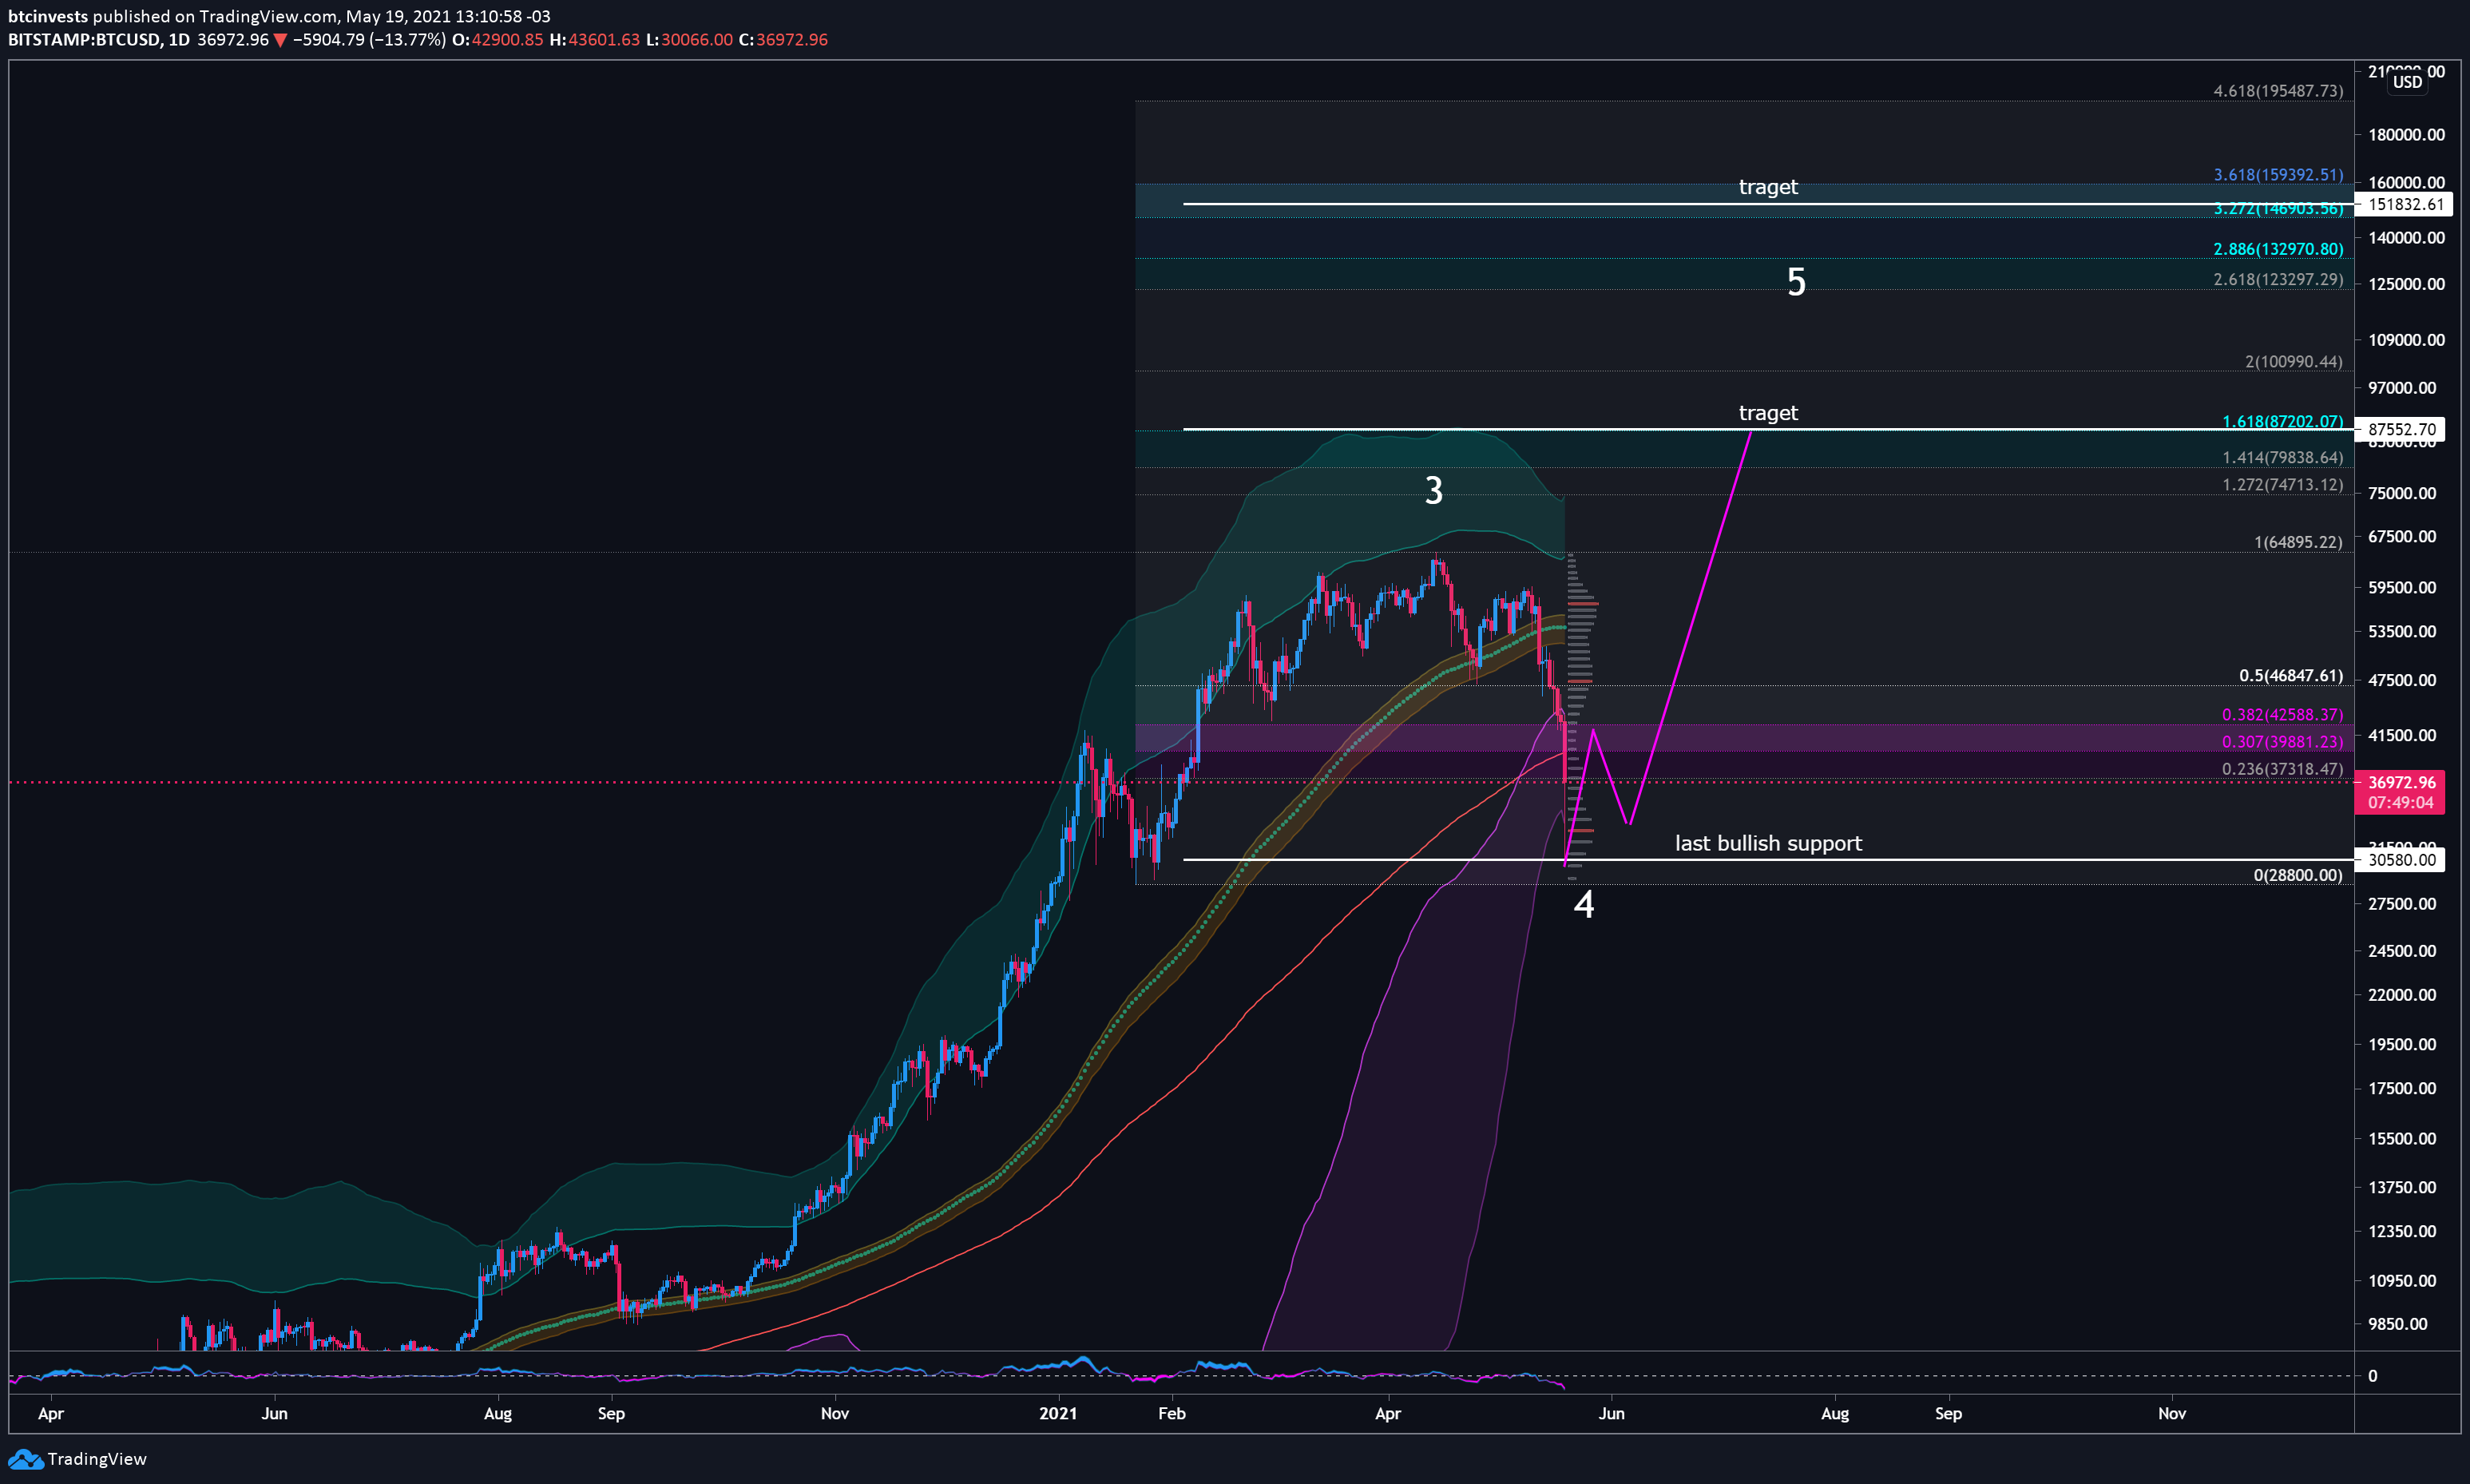This screenshot has height=1484, width=2470.
Task: Click the 180000.00 price axis label
Action: (2406, 135)
